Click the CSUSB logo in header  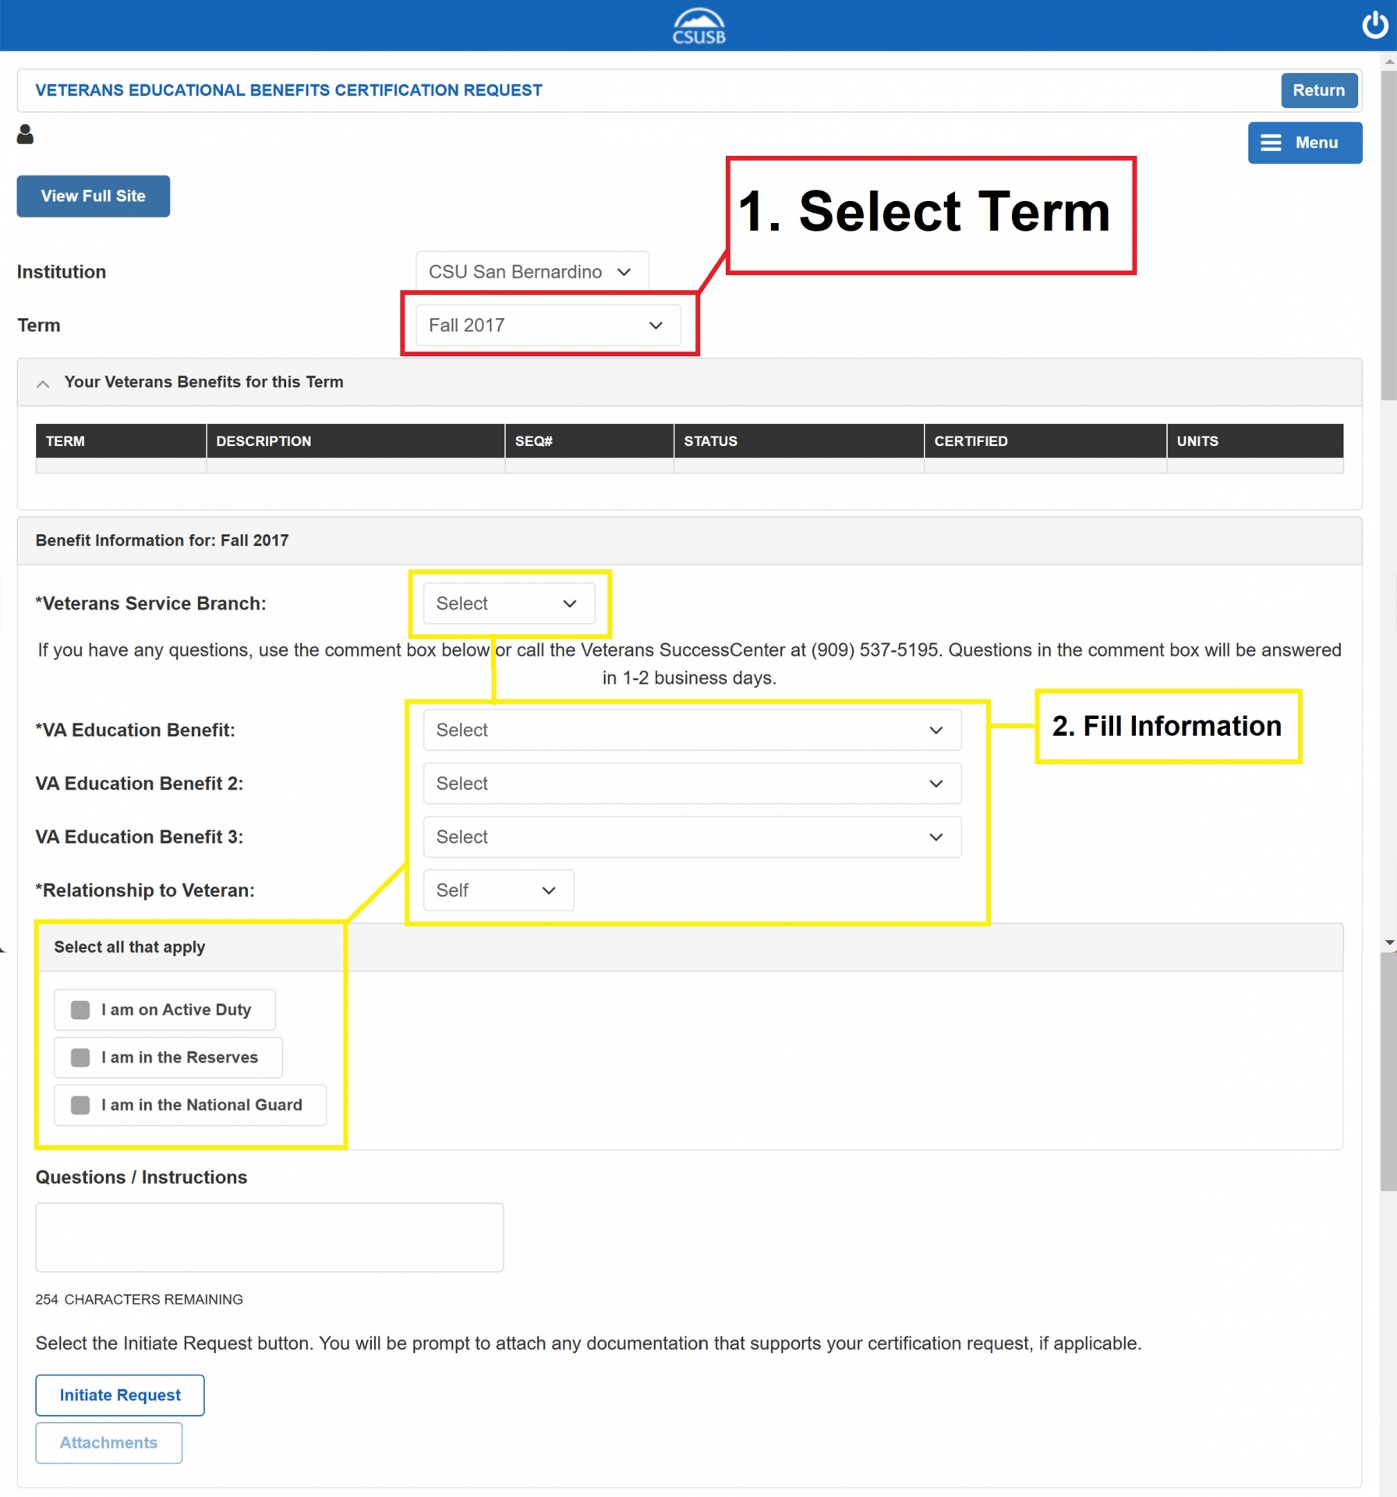point(698,27)
